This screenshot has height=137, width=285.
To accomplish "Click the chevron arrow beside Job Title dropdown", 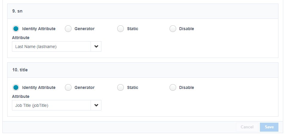I will tap(96, 105).
